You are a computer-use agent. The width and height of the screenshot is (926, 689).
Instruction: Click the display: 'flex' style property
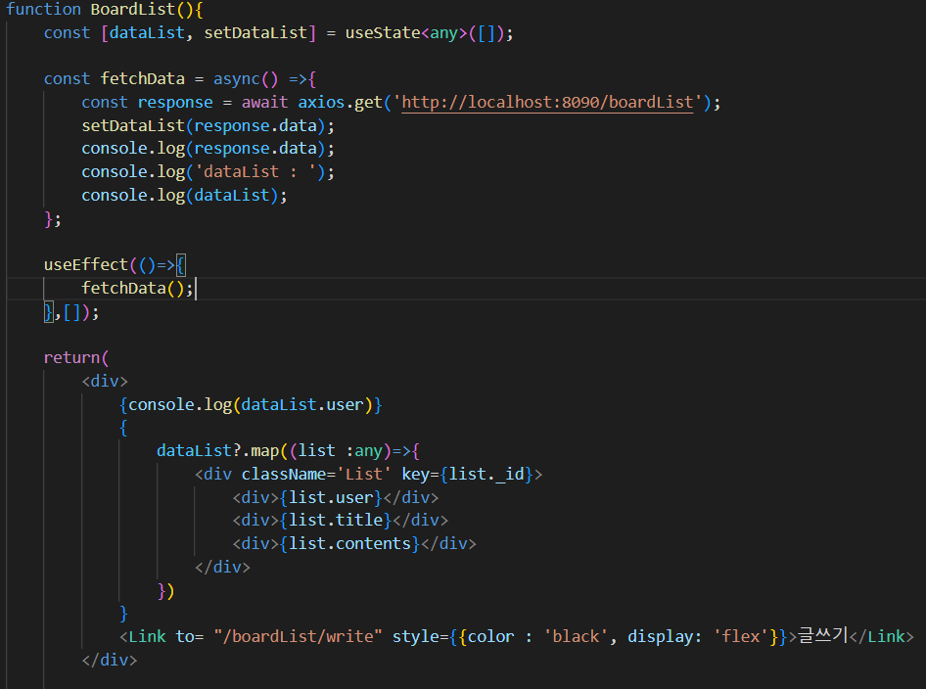click(698, 636)
